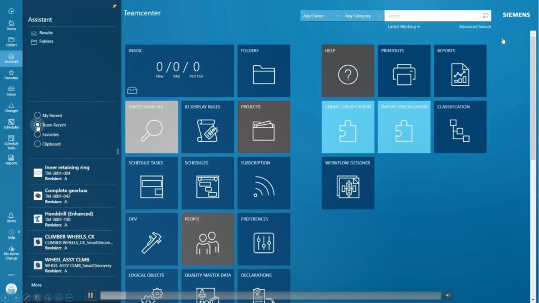539x303 pixels.
Task: Open Results in the Assistant panel
Action: pos(42,33)
